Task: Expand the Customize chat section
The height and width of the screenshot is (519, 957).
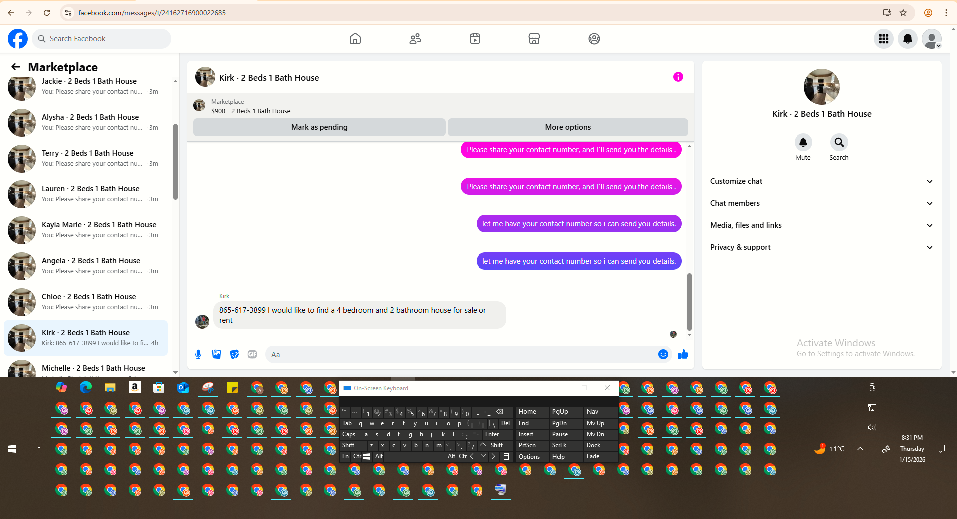Action: pyautogui.click(x=821, y=181)
